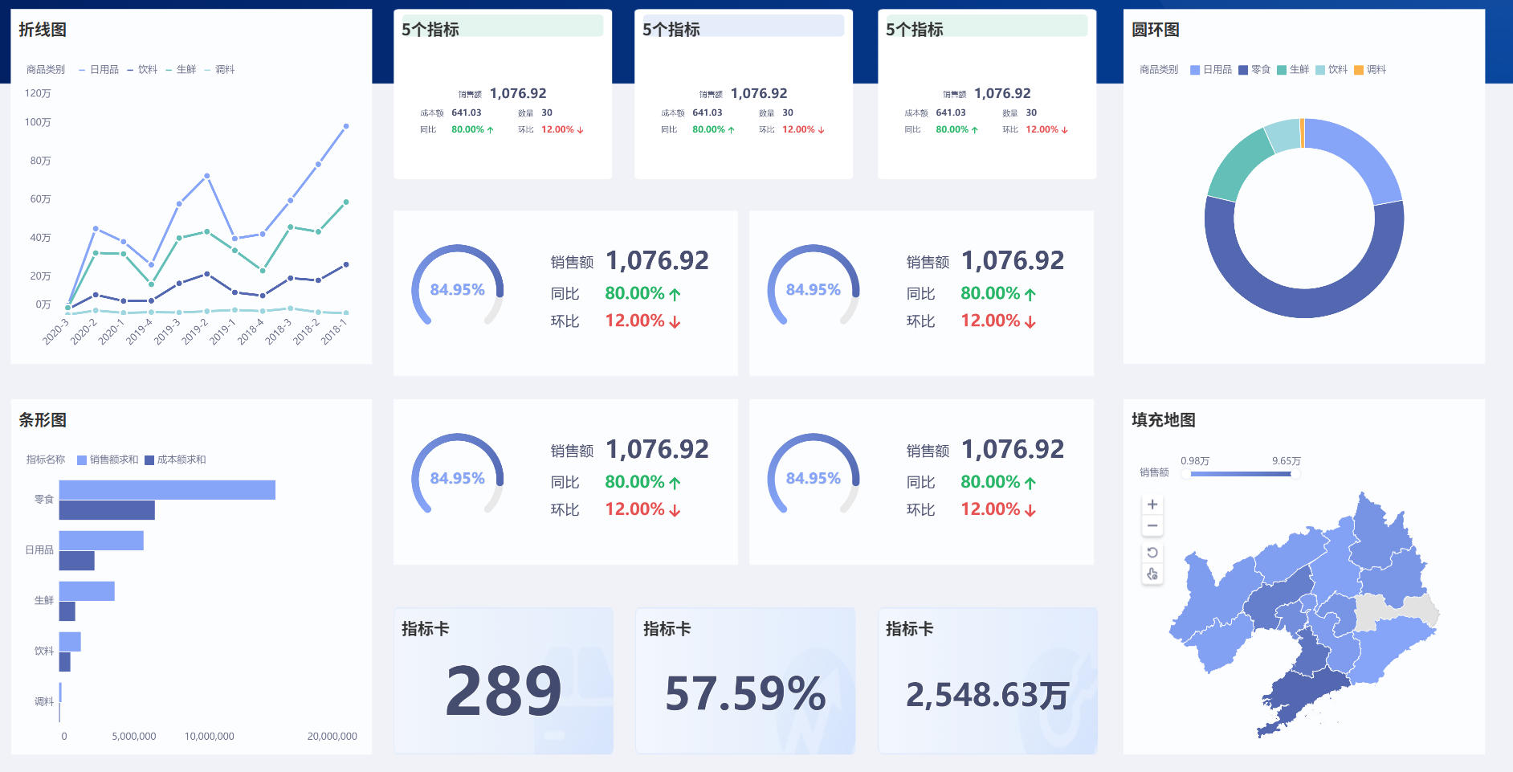
Task: Click the 销售额 color scale above the map
Action: click(x=1240, y=473)
